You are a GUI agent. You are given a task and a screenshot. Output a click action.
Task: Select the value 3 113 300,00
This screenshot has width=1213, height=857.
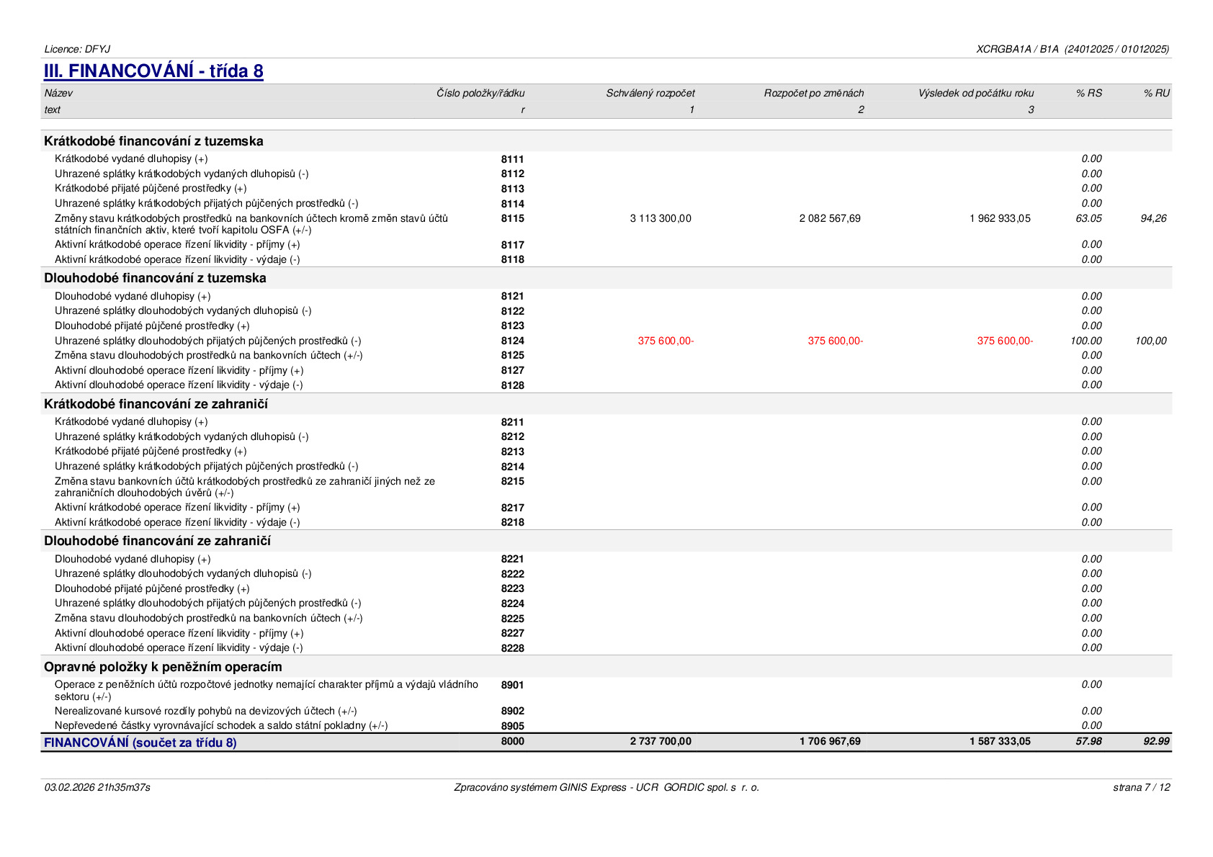pos(661,218)
